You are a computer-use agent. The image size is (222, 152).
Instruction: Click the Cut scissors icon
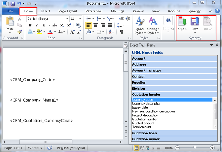click(x=19, y=19)
